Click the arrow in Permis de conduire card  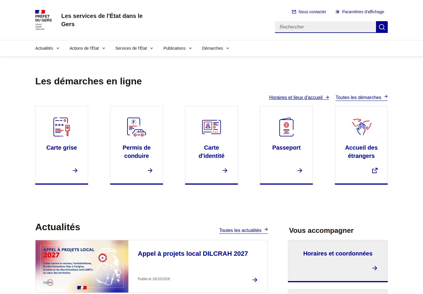pos(150,171)
